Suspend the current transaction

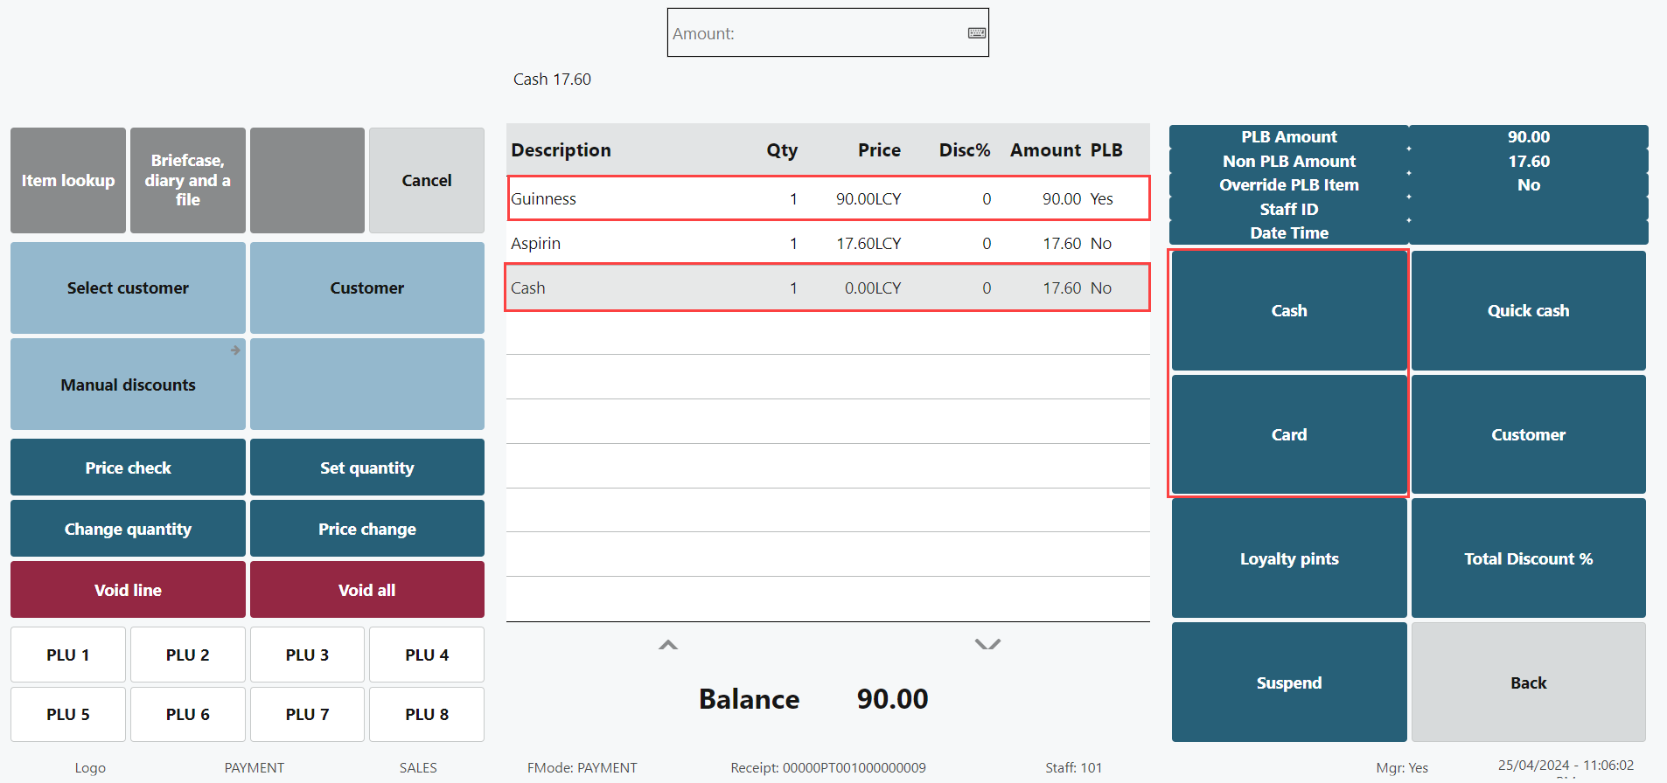pyautogui.click(x=1288, y=683)
